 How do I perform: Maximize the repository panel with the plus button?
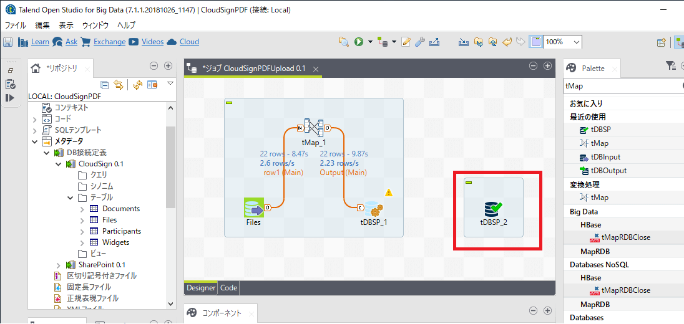[168, 66]
